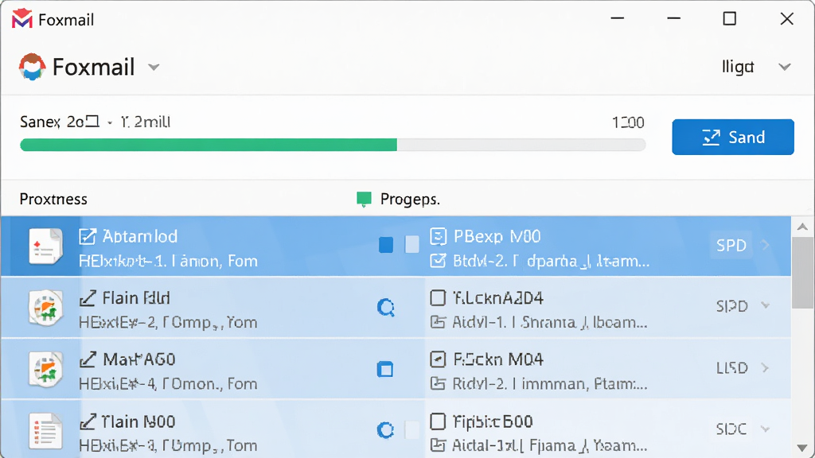
Task: Click the SIDC label in the Tlain M00 row
Action: [731, 429]
